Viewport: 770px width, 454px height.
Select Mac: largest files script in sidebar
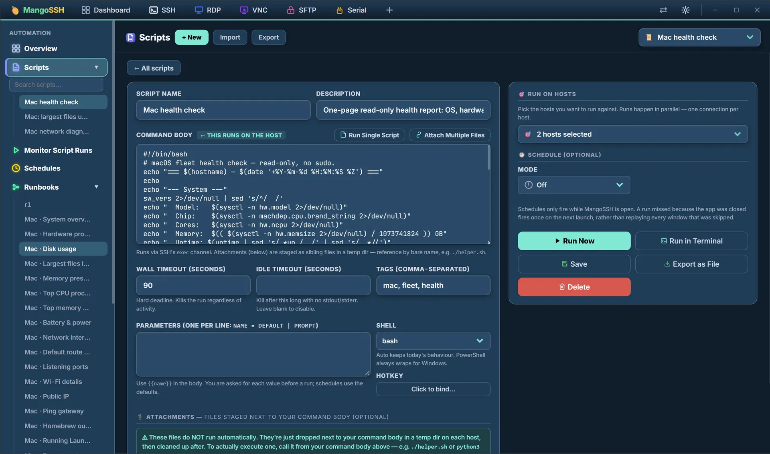pos(63,117)
